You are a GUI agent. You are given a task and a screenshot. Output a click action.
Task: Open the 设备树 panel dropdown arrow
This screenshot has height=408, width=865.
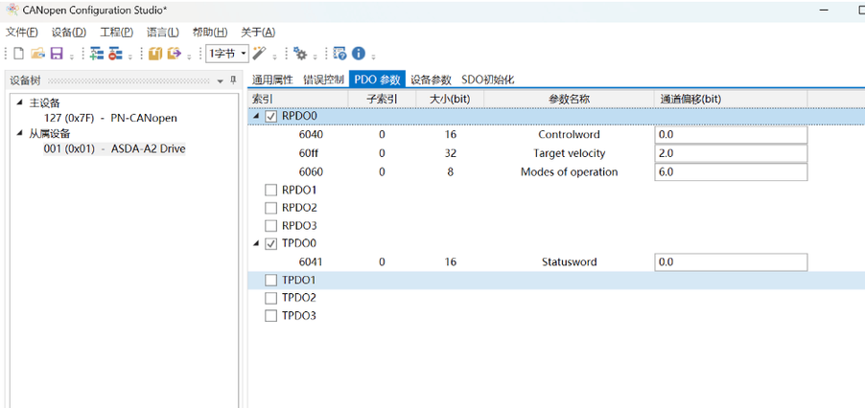(x=221, y=81)
